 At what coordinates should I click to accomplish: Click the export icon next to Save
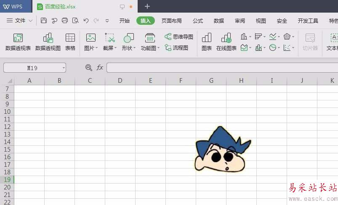54,21
